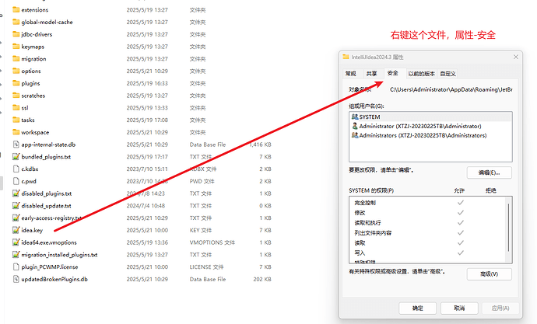This screenshot has width=537, height=324.
Task: Click the c.pwd file icon
Action: pyautogui.click(x=16, y=181)
